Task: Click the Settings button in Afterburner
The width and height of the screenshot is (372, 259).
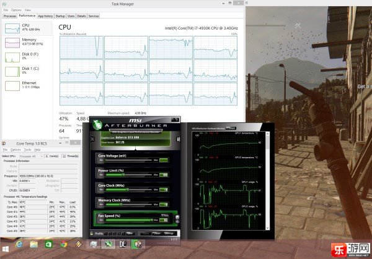Action: point(169,234)
